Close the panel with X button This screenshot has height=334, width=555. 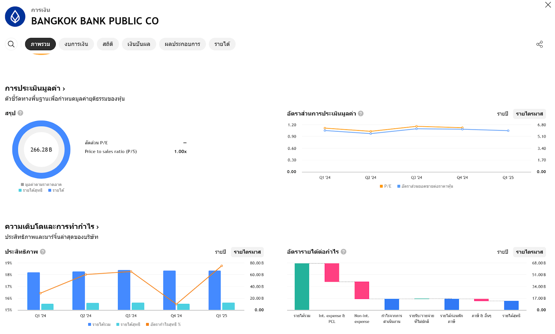click(548, 5)
